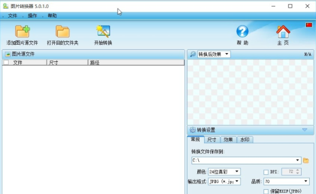Click the app logo in the title bar

click(6, 6)
